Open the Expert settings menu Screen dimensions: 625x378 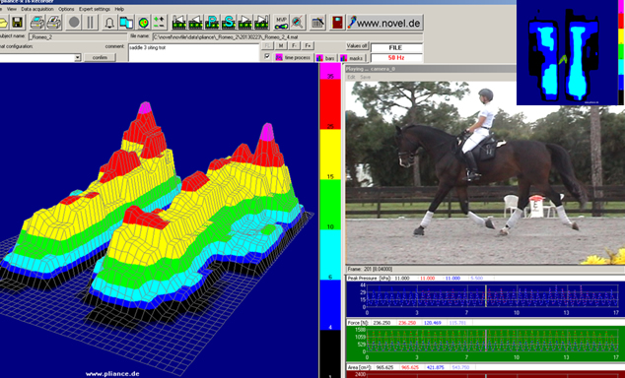pos(95,9)
